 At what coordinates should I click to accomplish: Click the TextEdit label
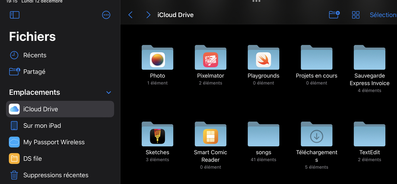pyautogui.click(x=370, y=152)
